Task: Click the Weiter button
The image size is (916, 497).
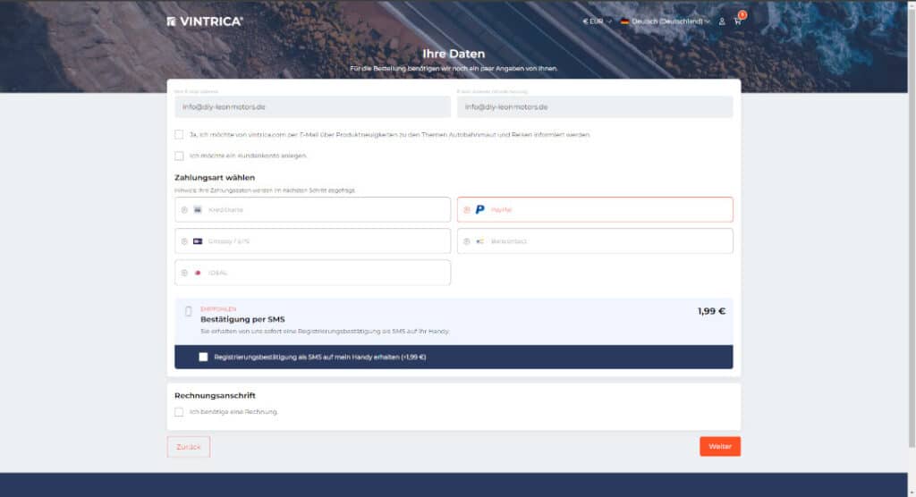Action: pyautogui.click(x=719, y=446)
